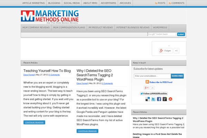Open Dave Fennell author link under SEO SearchTerms article

pos(82,83)
